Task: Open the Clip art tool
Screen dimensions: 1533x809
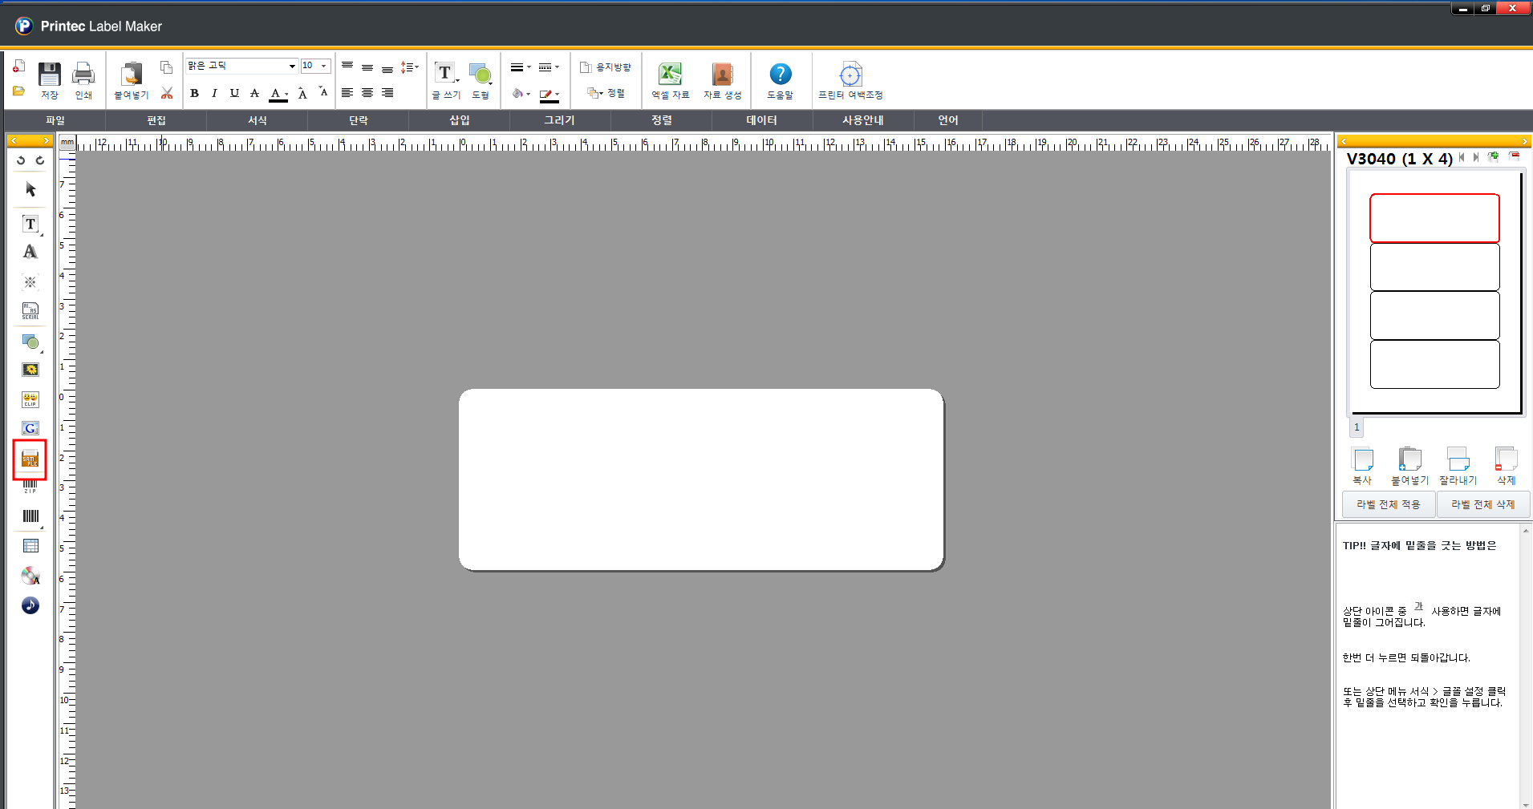Action: click(30, 399)
